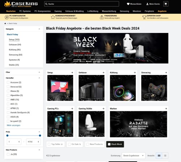Click the maximum price 4750 field
Screen dimensions: 181x162
pos(33,142)
